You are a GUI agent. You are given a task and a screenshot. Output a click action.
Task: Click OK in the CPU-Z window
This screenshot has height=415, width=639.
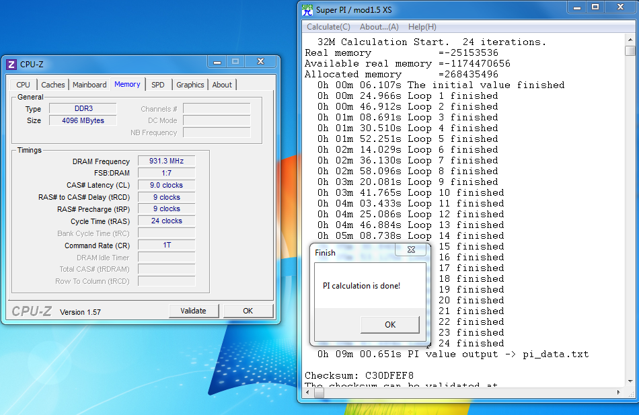(x=248, y=311)
